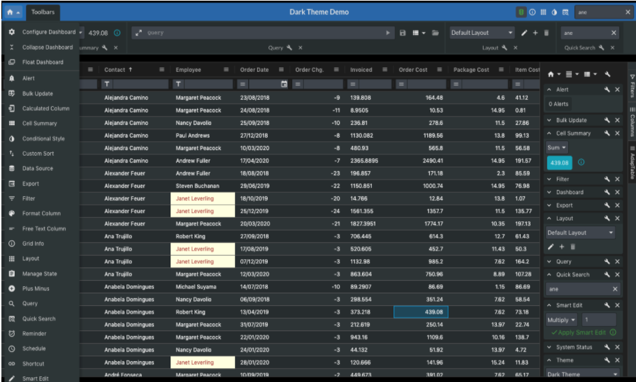636x382 pixels.
Task: Open the Sum operation dropdown
Action: [x=556, y=148]
